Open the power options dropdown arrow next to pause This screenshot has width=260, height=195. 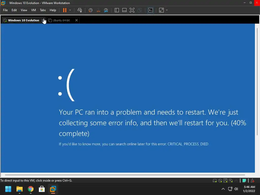pos(70,10)
